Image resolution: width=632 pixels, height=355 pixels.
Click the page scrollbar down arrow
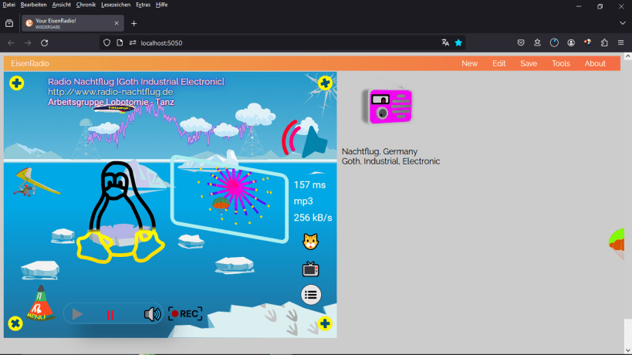coord(627,350)
